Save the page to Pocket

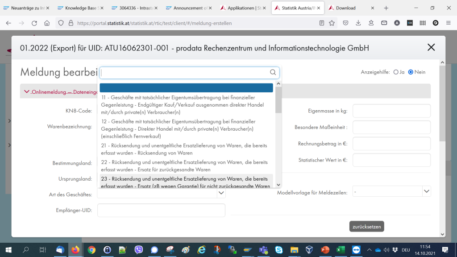click(x=345, y=23)
